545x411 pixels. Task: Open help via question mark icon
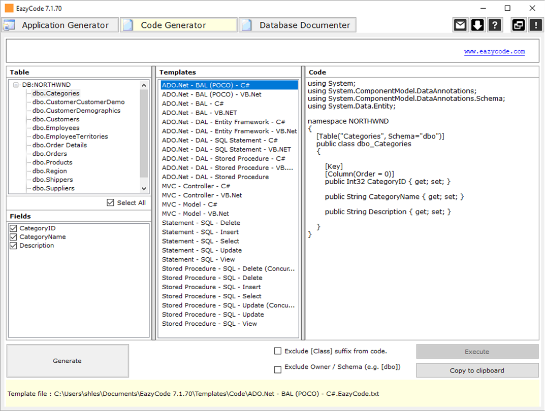click(495, 25)
